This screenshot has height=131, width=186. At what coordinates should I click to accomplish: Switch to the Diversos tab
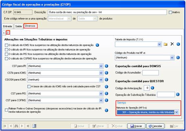point(30,26)
